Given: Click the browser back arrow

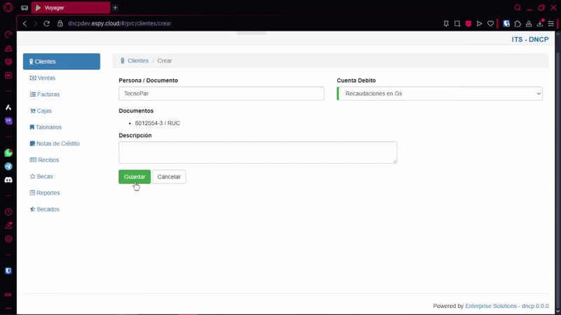Looking at the screenshot, I should (x=25, y=23).
